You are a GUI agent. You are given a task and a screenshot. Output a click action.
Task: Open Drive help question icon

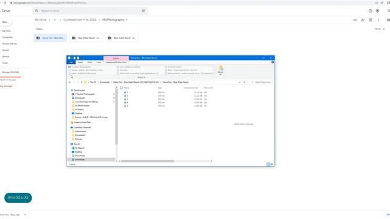coord(370,11)
